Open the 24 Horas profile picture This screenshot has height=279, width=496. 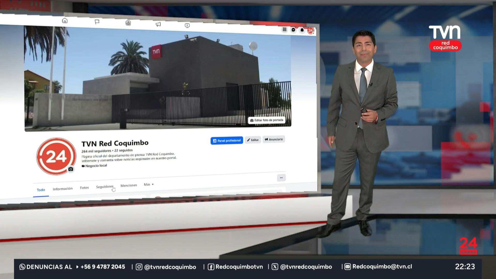56,157
